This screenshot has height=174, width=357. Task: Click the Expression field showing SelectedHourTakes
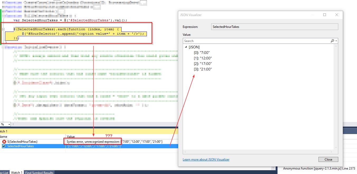(x=275, y=27)
